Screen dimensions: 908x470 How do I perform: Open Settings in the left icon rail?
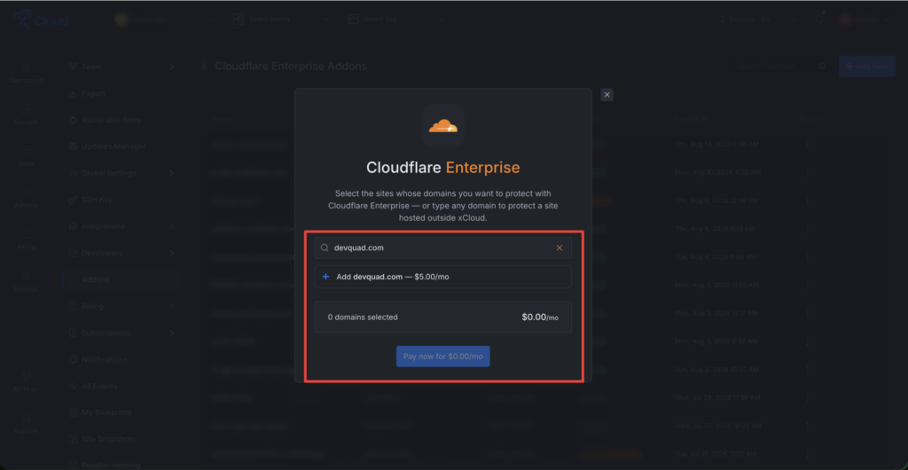click(x=26, y=282)
